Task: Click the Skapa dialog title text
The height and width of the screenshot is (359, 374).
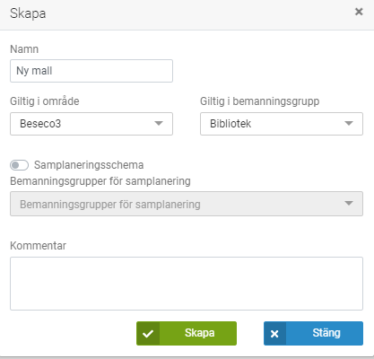Action: 28,13
